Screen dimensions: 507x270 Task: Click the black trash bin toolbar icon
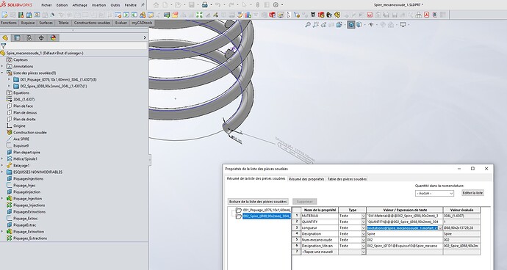[x=313, y=15]
